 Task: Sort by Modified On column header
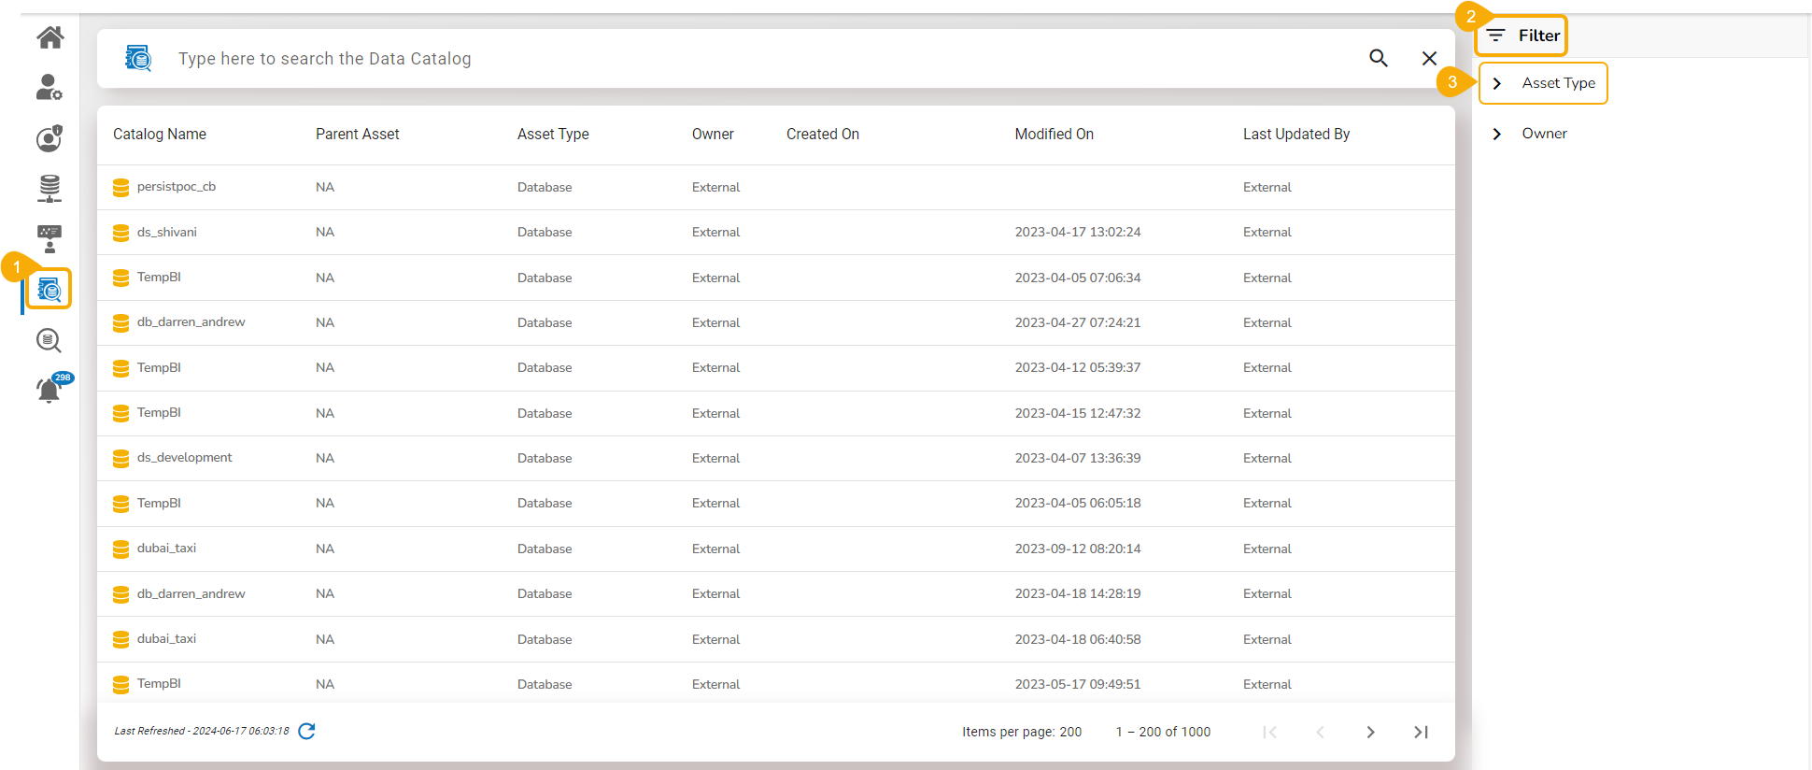[1054, 135]
